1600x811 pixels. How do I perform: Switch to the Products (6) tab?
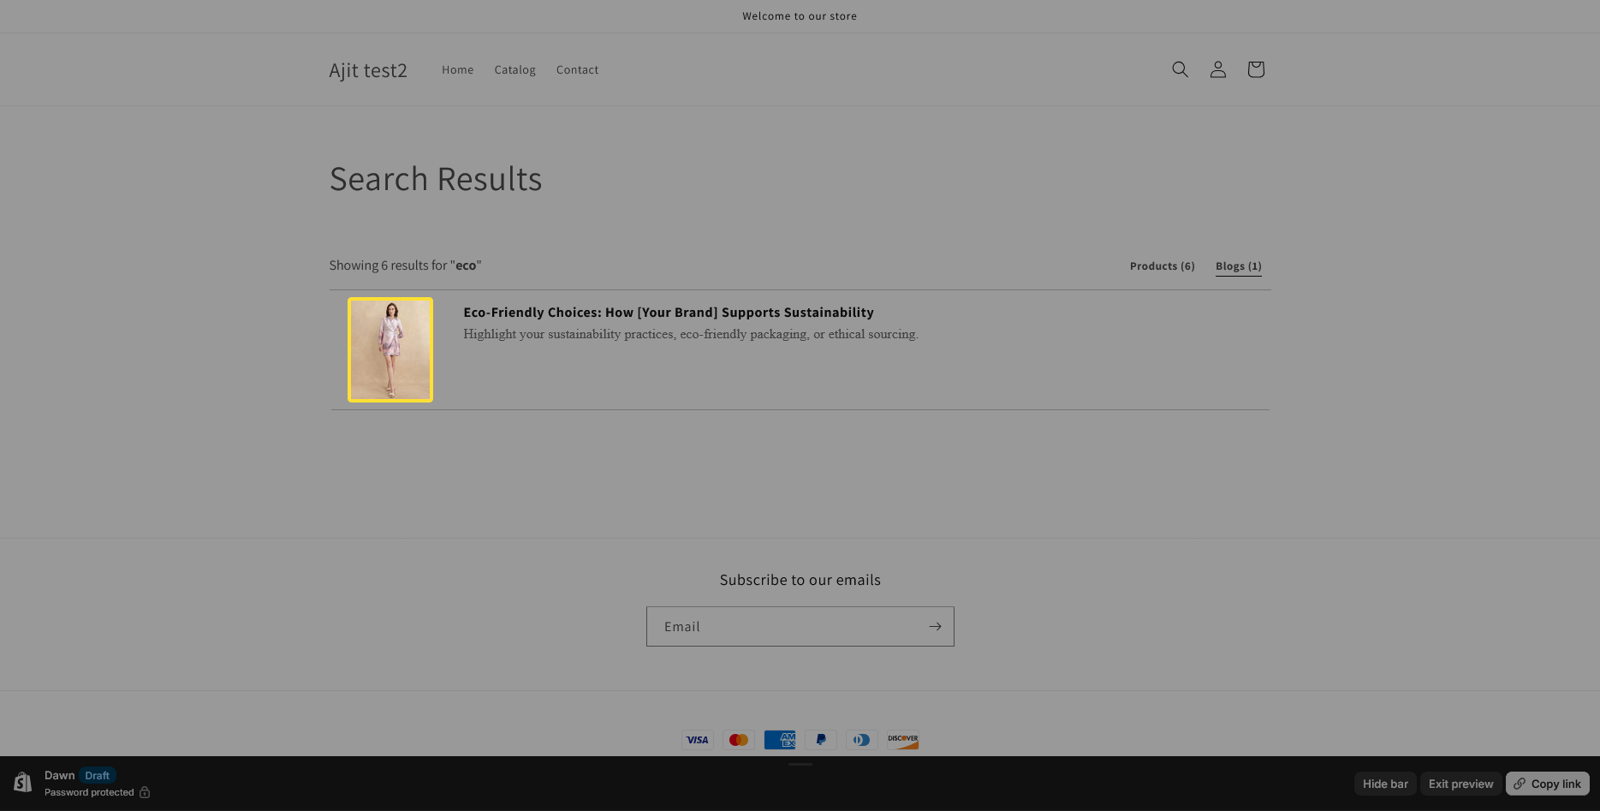(x=1162, y=266)
